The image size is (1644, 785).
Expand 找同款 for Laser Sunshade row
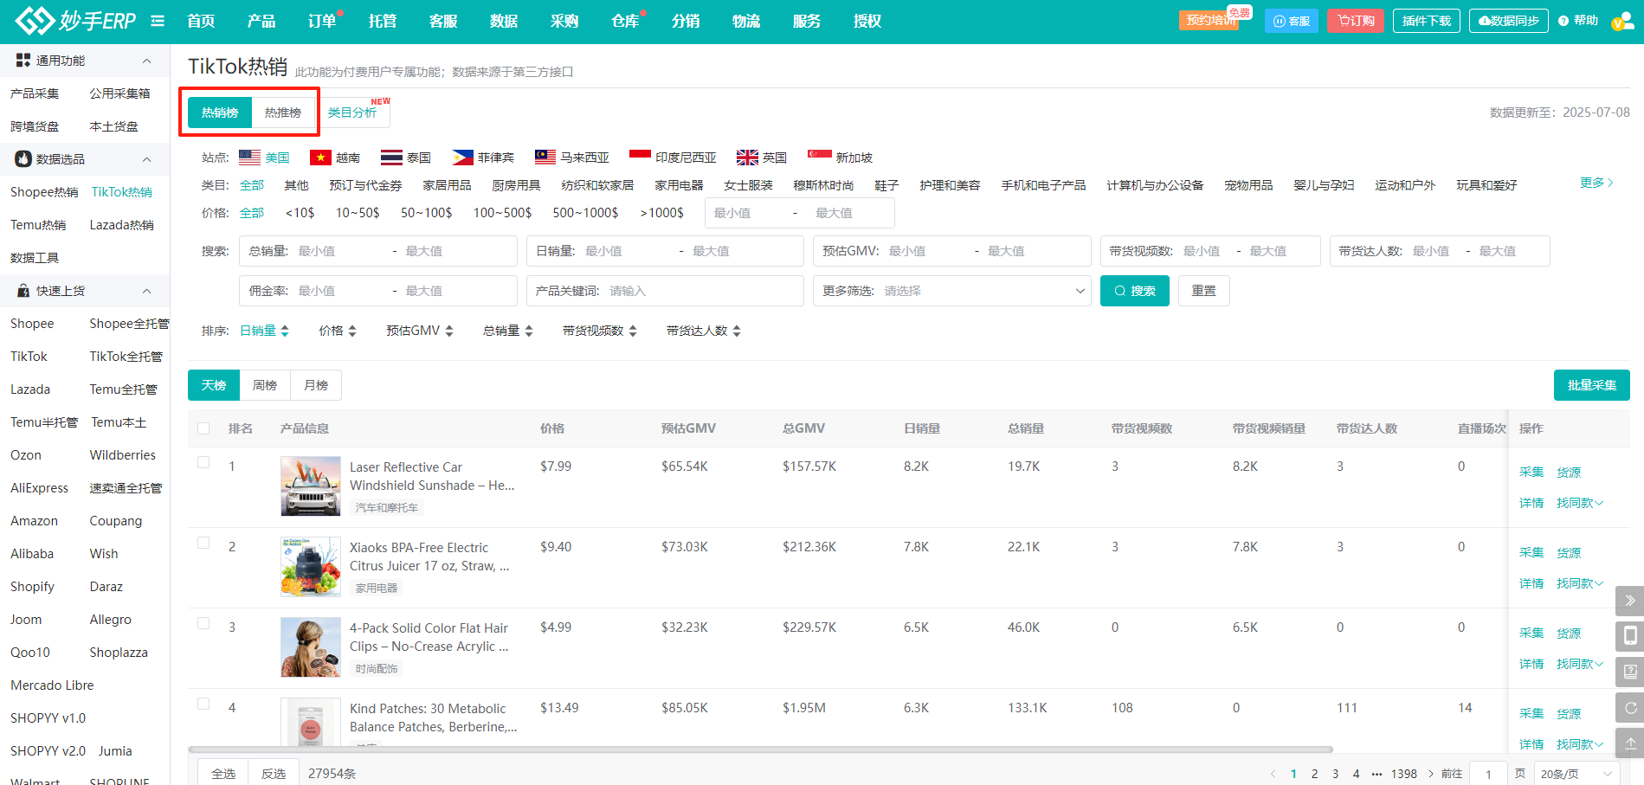click(x=1580, y=503)
